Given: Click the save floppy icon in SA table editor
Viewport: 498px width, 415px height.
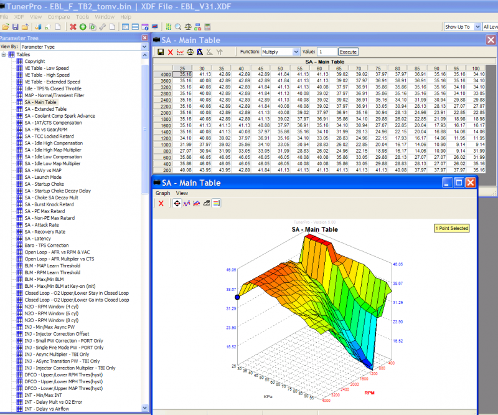Looking at the screenshot, I should [x=161, y=52].
